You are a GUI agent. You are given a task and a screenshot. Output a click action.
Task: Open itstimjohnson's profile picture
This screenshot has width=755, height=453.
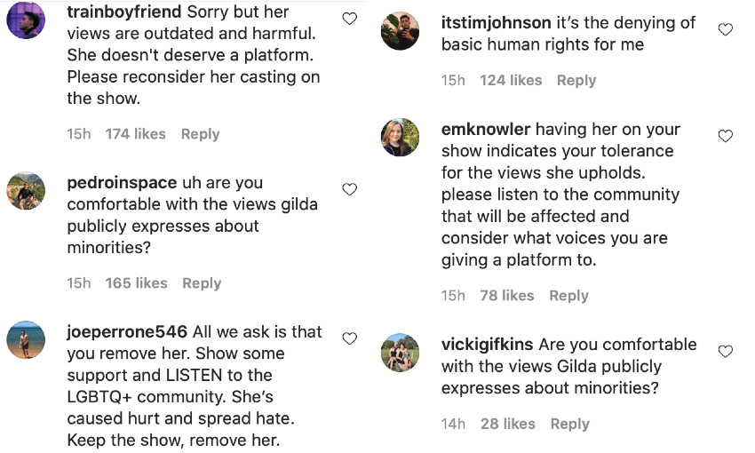point(400,31)
